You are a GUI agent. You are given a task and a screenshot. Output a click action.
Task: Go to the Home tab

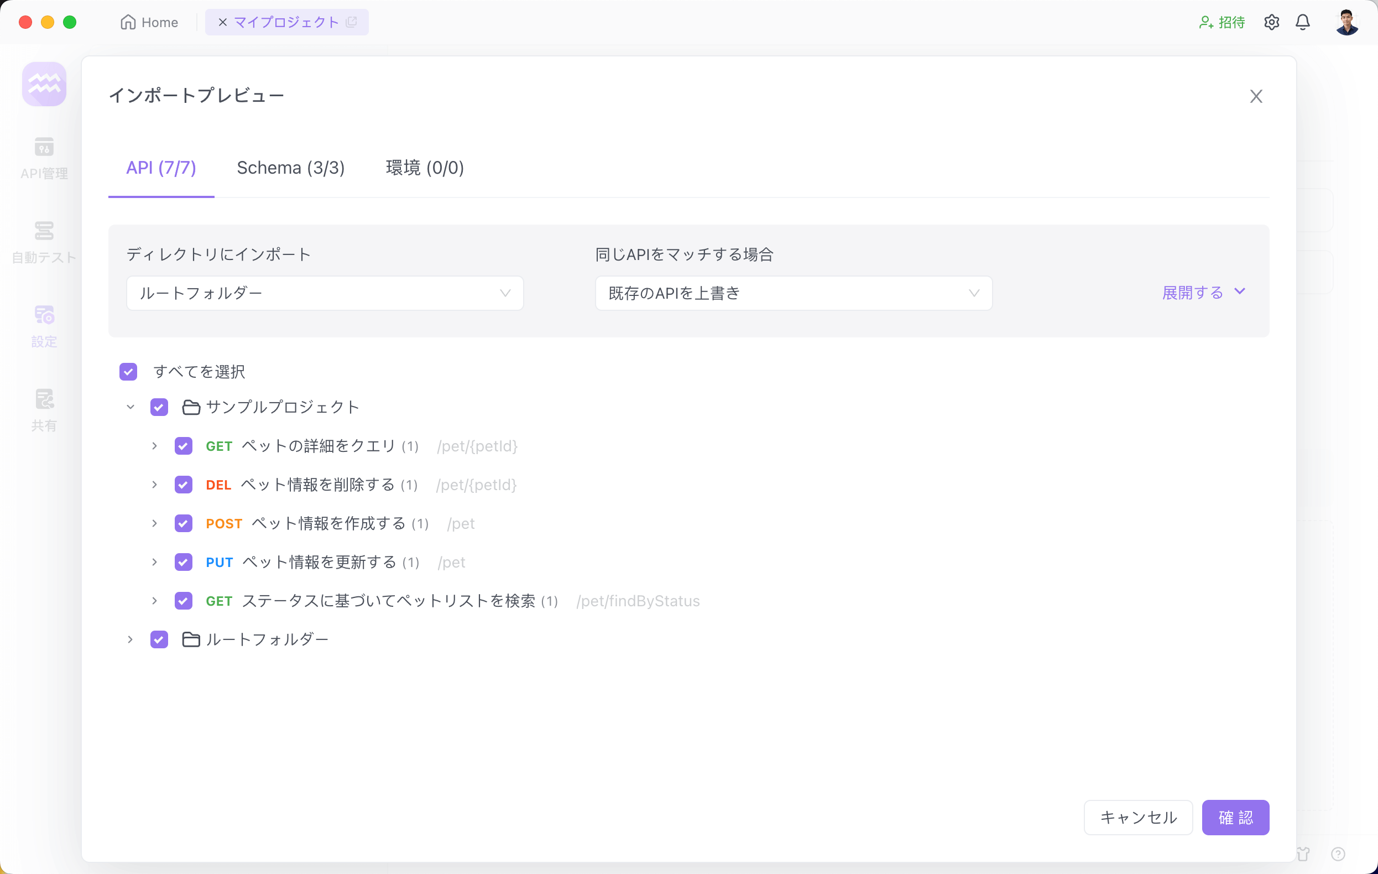point(149,22)
